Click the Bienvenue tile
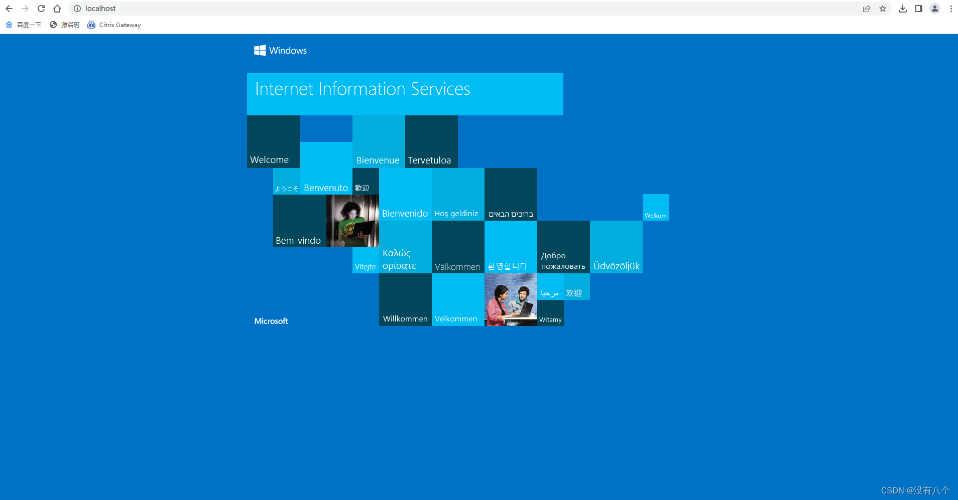958x500 pixels. click(378, 141)
